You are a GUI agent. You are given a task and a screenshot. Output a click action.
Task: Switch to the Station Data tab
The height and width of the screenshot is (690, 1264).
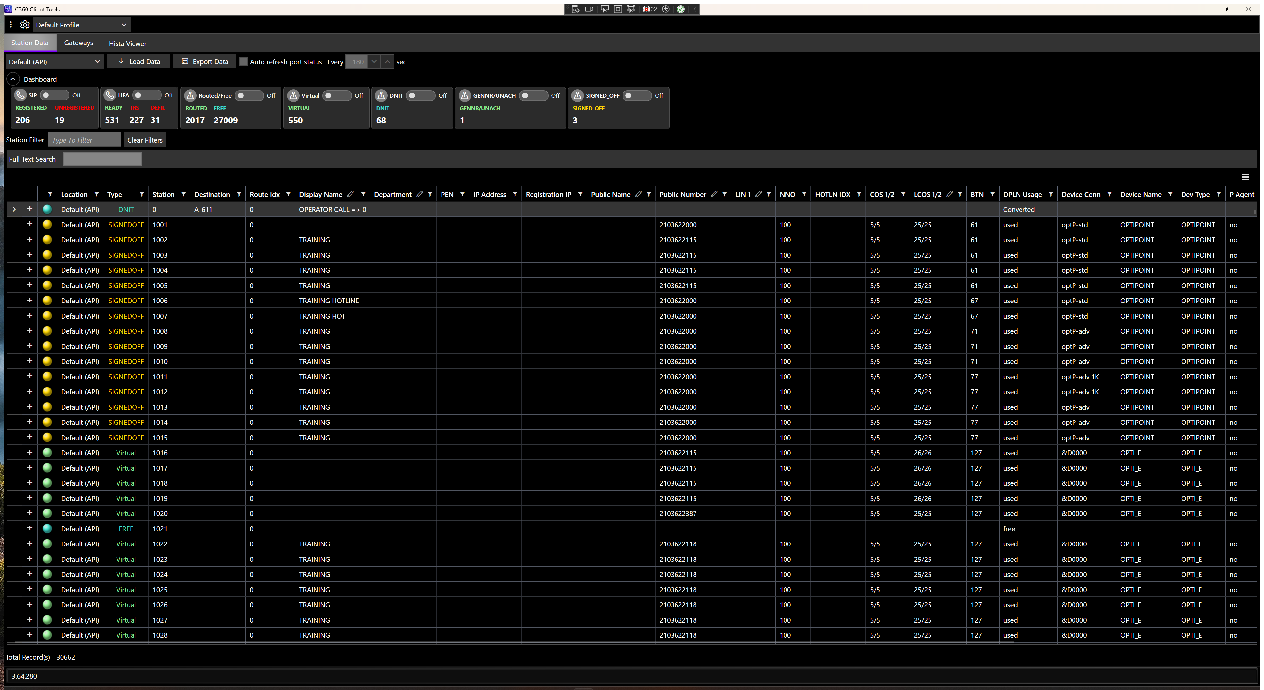(x=30, y=43)
